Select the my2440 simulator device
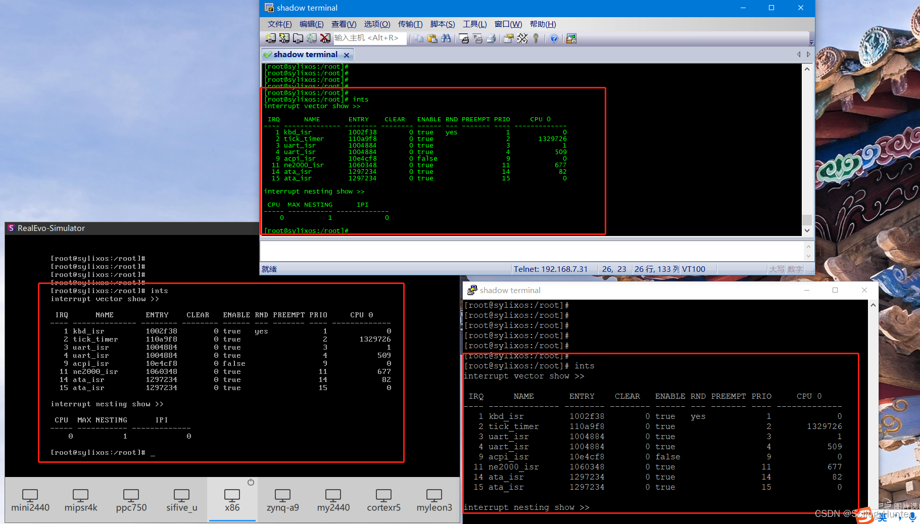 coord(333,500)
